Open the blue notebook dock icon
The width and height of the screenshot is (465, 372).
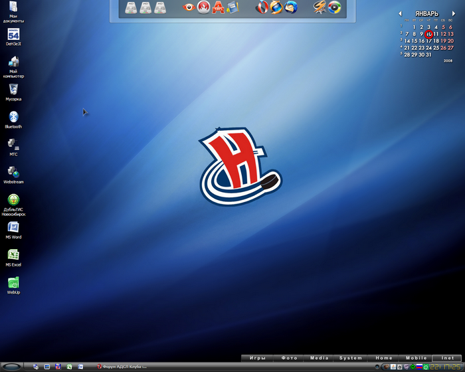(x=232, y=7)
